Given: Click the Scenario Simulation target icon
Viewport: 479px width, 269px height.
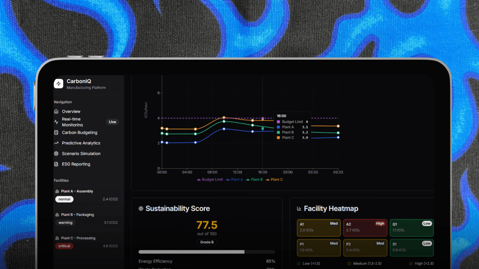Looking at the screenshot, I should pyautogui.click(x=56, y=154).
